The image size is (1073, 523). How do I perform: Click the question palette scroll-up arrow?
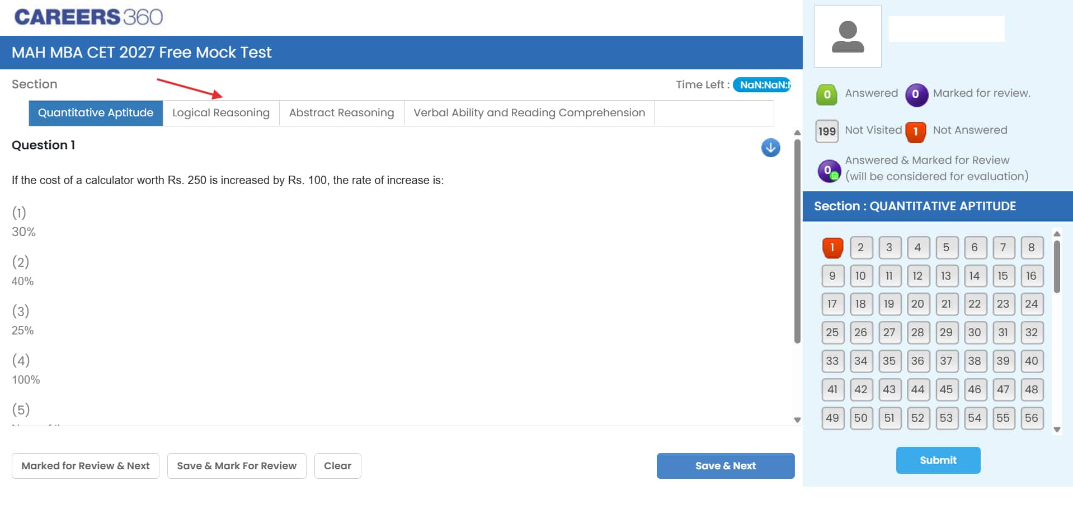(x=1057, y=234)
